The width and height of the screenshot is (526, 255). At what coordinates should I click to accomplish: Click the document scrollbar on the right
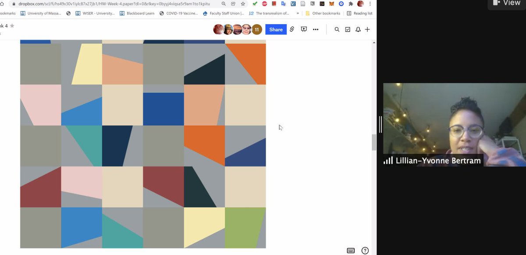373,142
